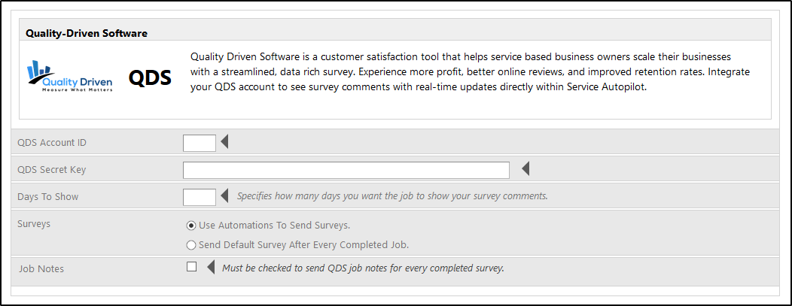Click into the QDS Secret Key field

pyautogui.click(x=346, y=170)
